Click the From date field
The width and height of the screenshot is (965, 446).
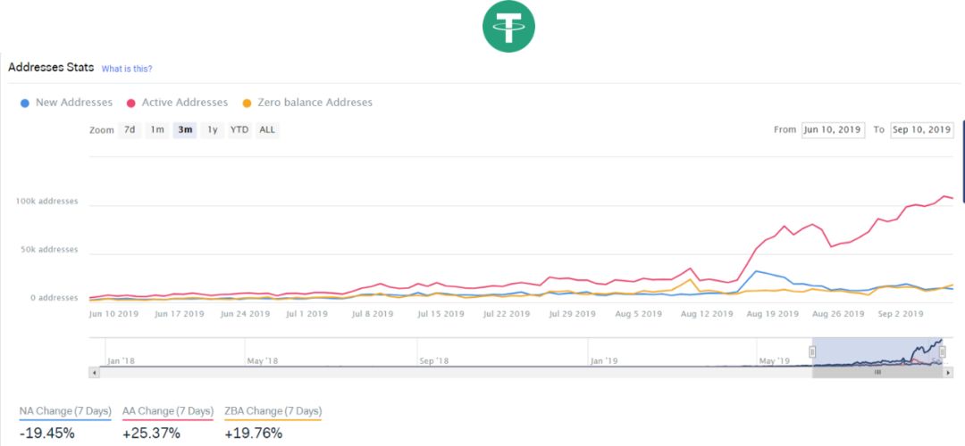click(x=834, y=130)
